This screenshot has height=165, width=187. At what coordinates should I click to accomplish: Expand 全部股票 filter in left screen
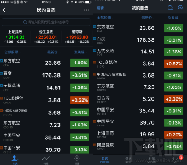[12, 52]
